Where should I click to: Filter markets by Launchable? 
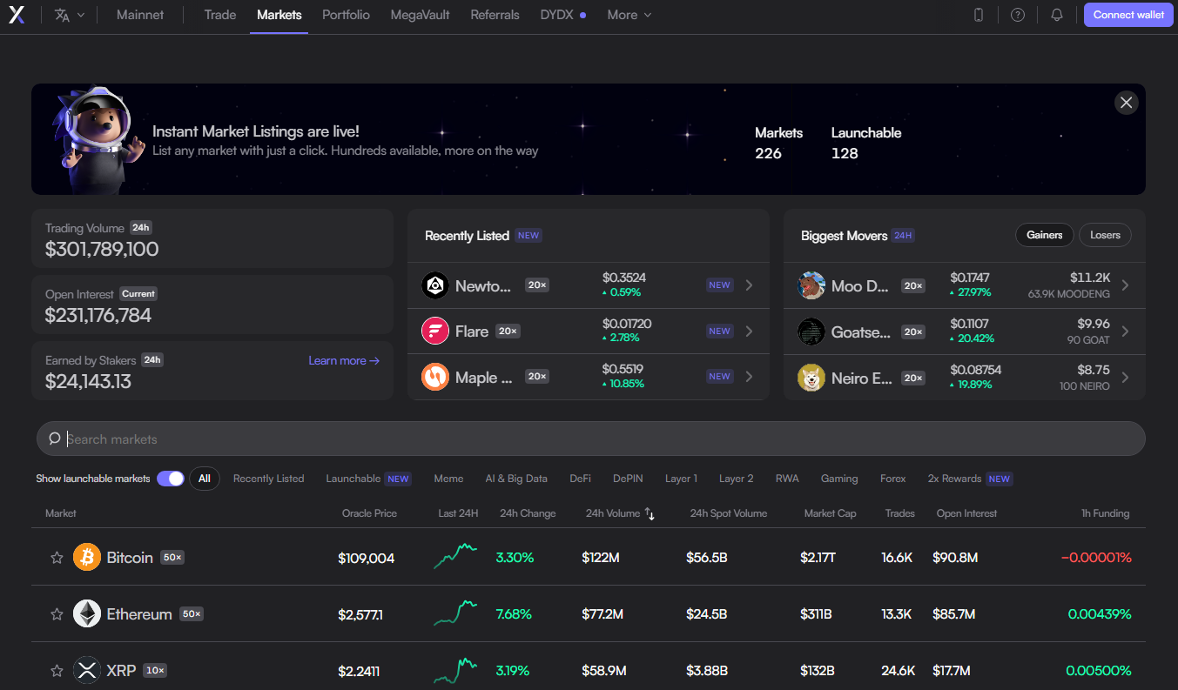pos(367,479)
